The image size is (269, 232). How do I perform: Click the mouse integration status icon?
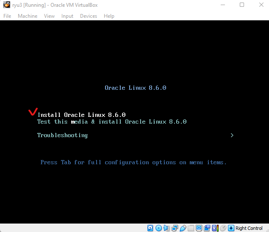[223, 228]
